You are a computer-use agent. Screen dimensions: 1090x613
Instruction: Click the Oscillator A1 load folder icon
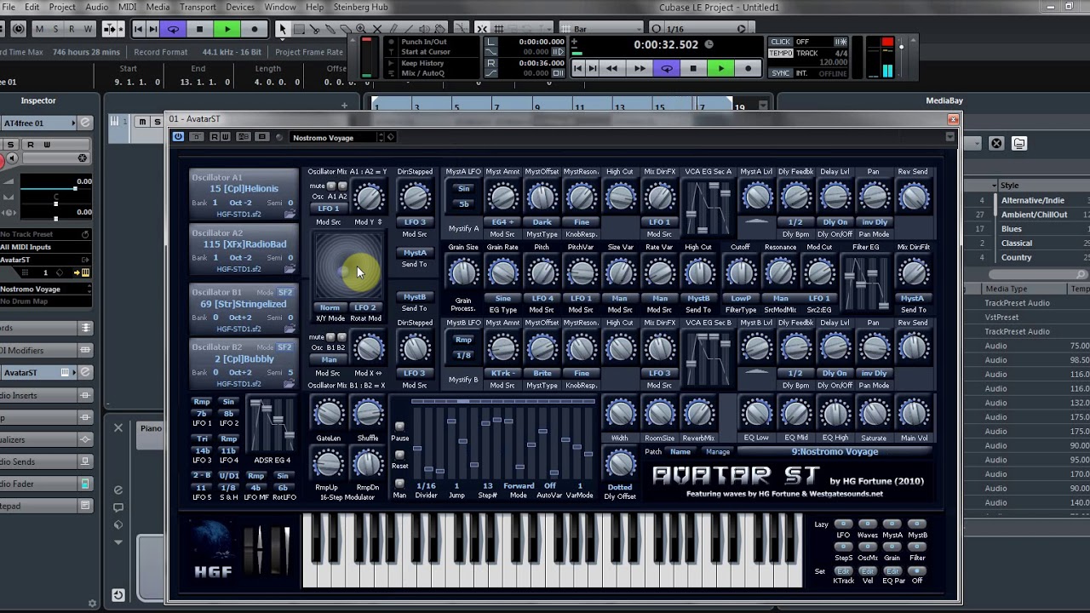[290, 215]
